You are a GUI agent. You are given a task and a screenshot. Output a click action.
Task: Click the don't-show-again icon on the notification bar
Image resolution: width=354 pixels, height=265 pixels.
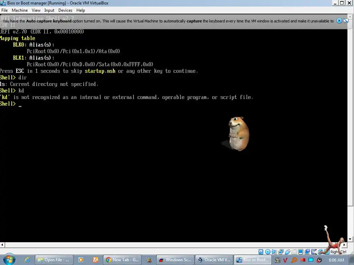point(346,21)
